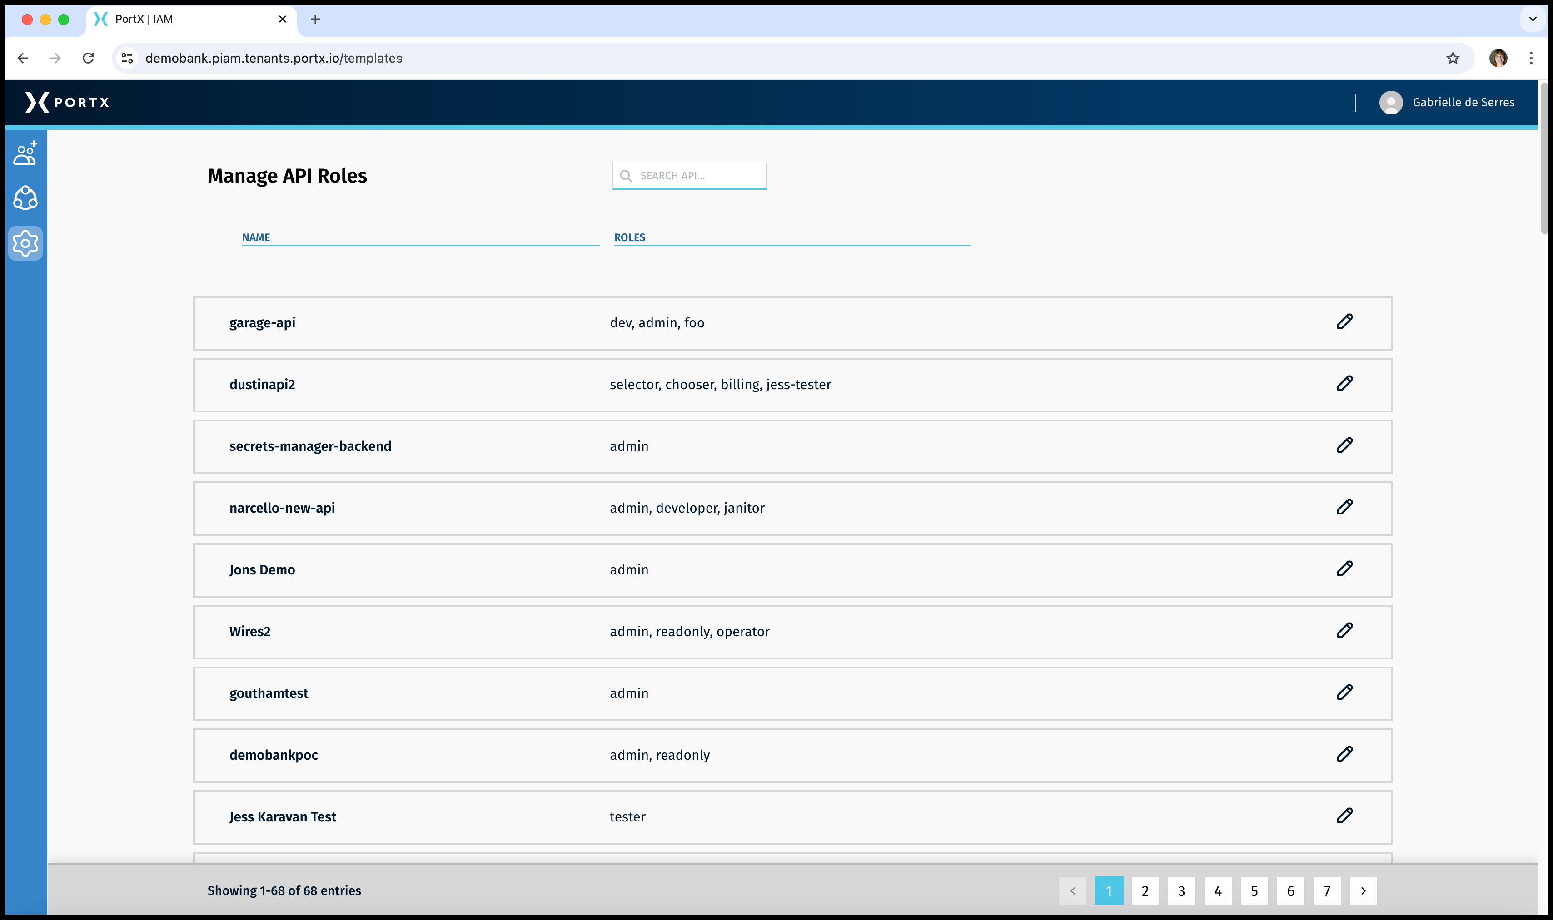Click the PortX logo in the header
The width and height of the screenshot is (1553, 920).
(68, 102)
